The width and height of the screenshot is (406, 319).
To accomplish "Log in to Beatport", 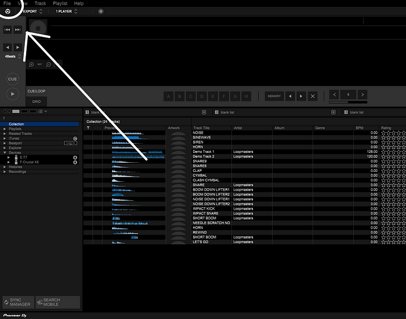I will point(70,143).
